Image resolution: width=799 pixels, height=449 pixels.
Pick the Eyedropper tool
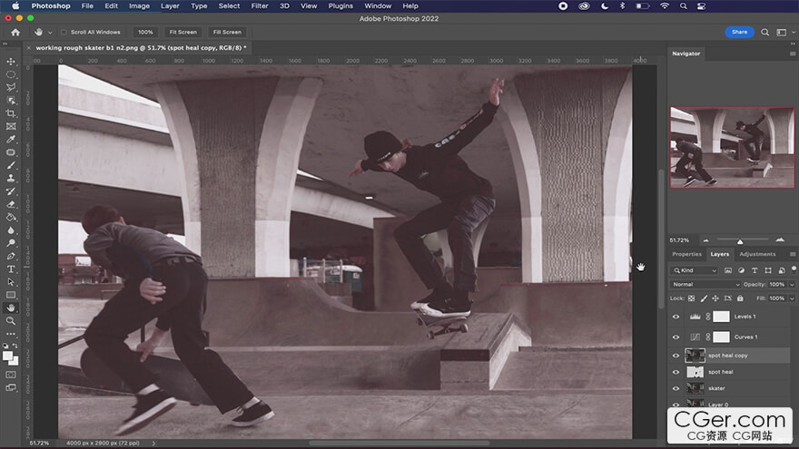[11, 139]
